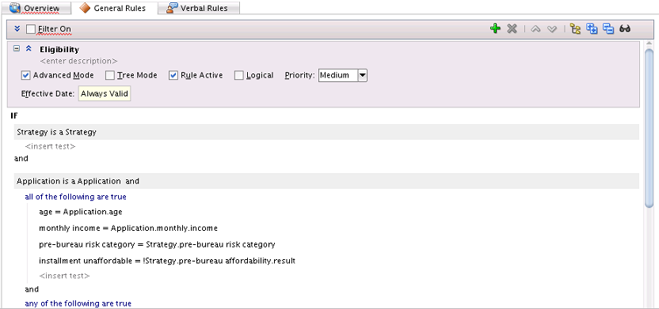Click the scrollbar up arrow
The height and width of the screenshot is (309, 659).
649,44
